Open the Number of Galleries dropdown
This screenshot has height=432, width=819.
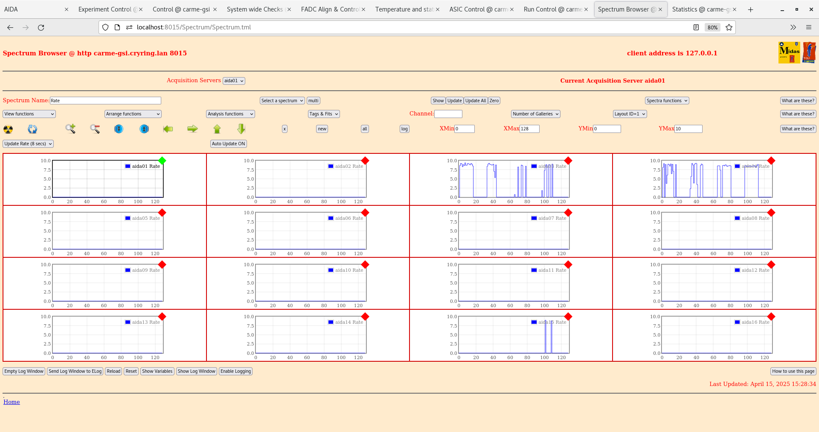(535, 114)
